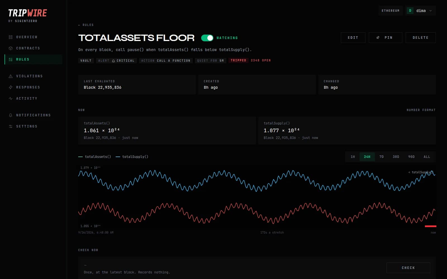Click the Created 8h ago value

point(211,88)
